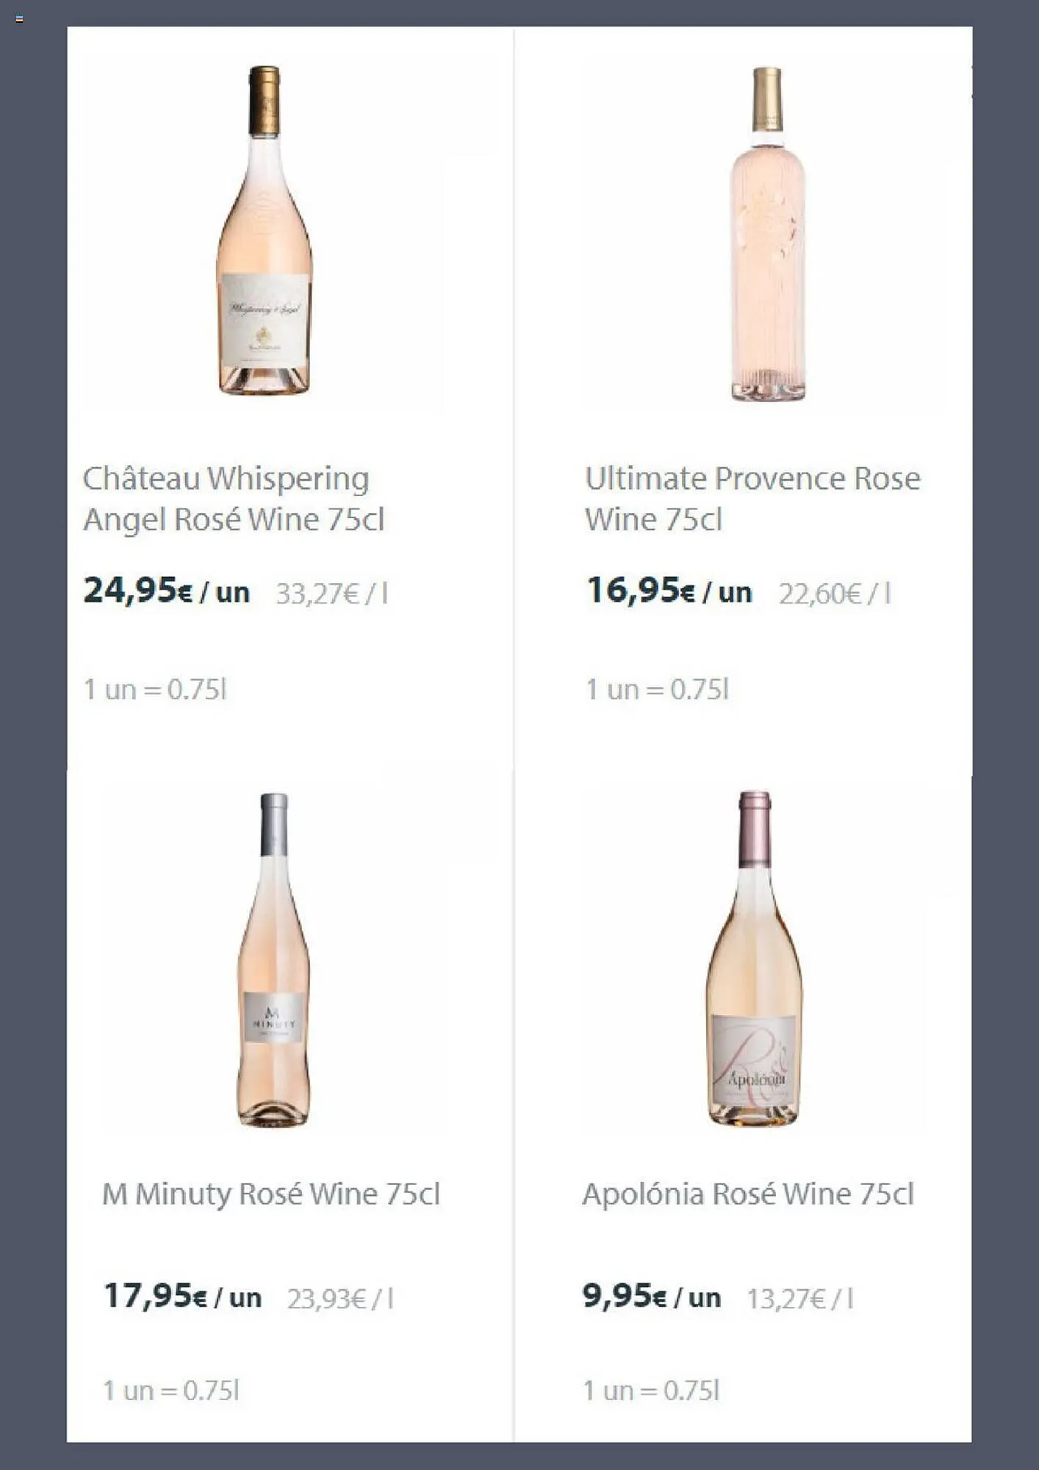This screenshot has height=1470, width=1039.
Task: Click the 16,95€ / un price
Action: (669, 591)
